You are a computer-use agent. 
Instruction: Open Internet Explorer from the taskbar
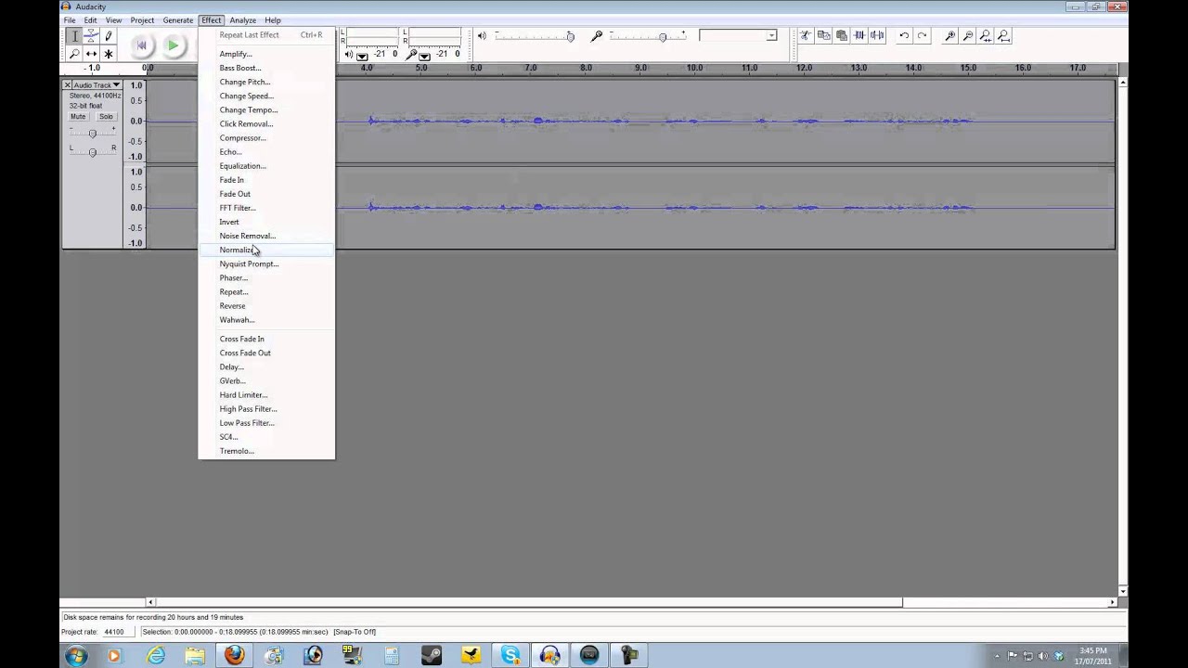155,656
